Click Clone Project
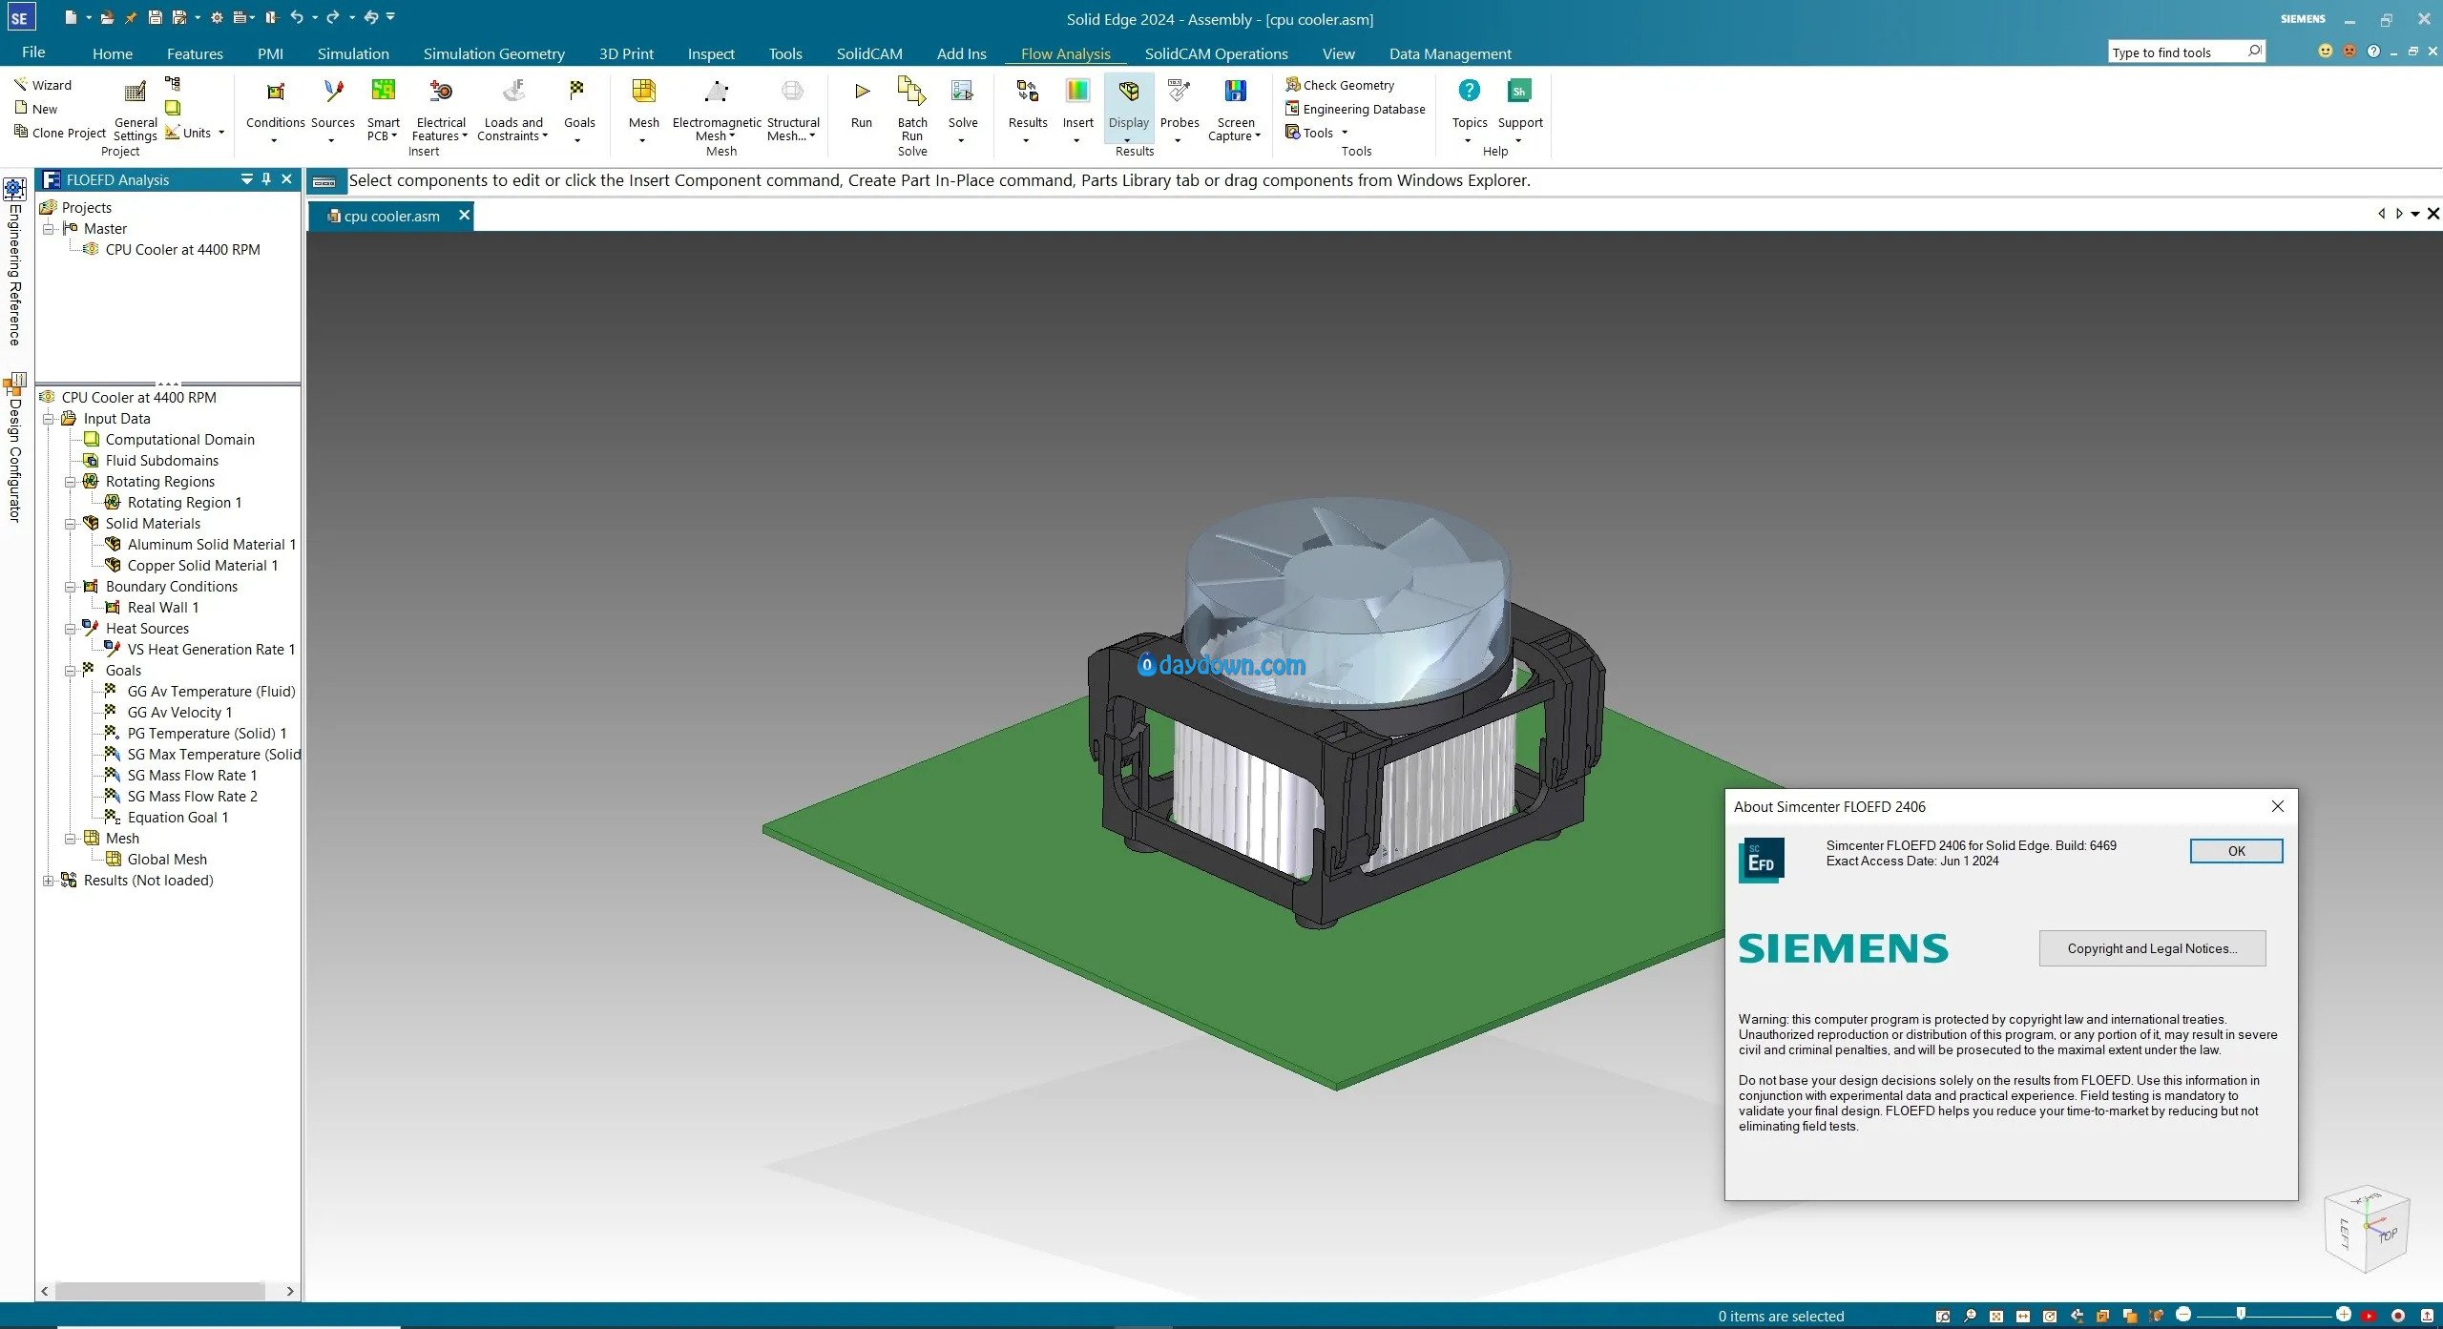Screen dimensions: 2443x1329 59,133
